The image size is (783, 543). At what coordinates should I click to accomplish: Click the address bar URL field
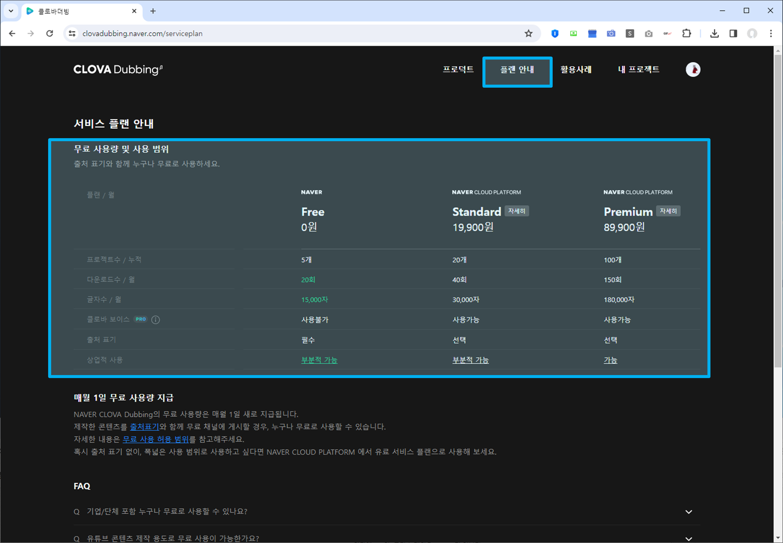click(x=272, y=33)
